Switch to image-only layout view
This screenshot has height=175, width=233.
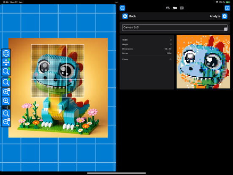(x=168, y=8)
